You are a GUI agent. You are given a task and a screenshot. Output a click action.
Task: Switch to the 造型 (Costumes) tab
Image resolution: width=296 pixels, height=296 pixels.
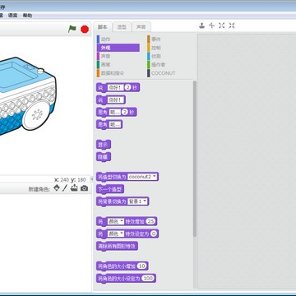tap(122, 27)
